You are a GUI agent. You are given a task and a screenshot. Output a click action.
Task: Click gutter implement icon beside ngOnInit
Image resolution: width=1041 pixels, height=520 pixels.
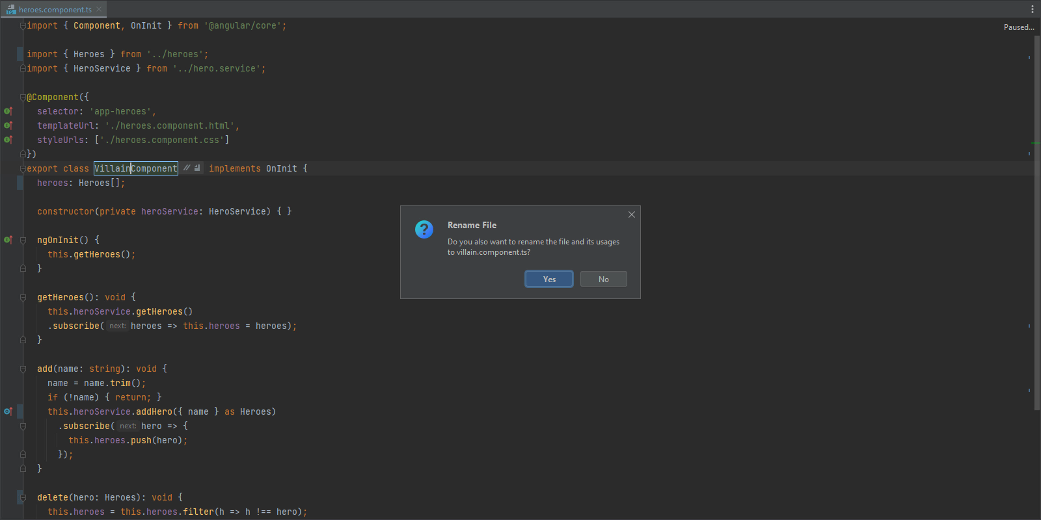8,240
